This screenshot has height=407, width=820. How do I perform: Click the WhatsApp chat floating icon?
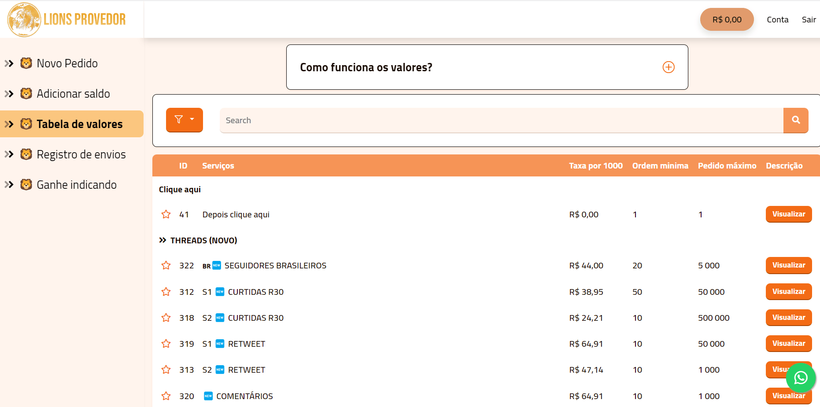[x=800, y=378]
